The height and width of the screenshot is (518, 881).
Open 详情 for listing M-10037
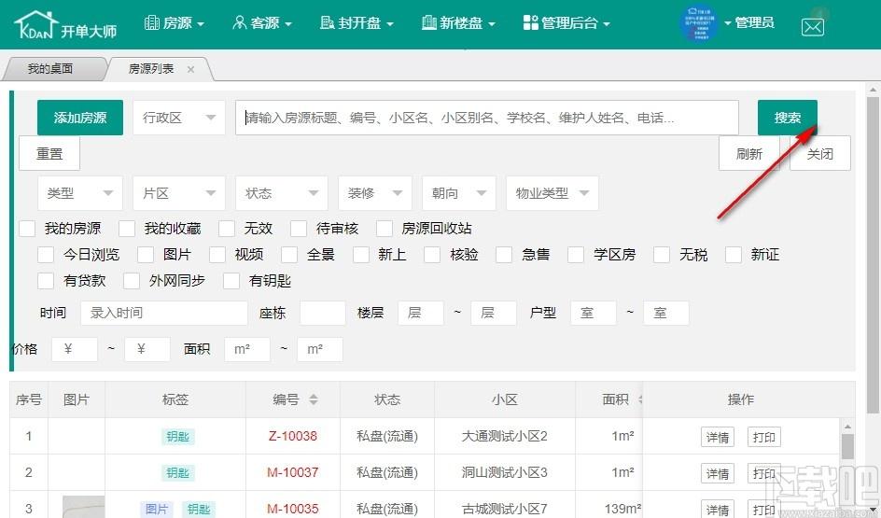coord(718,473)
